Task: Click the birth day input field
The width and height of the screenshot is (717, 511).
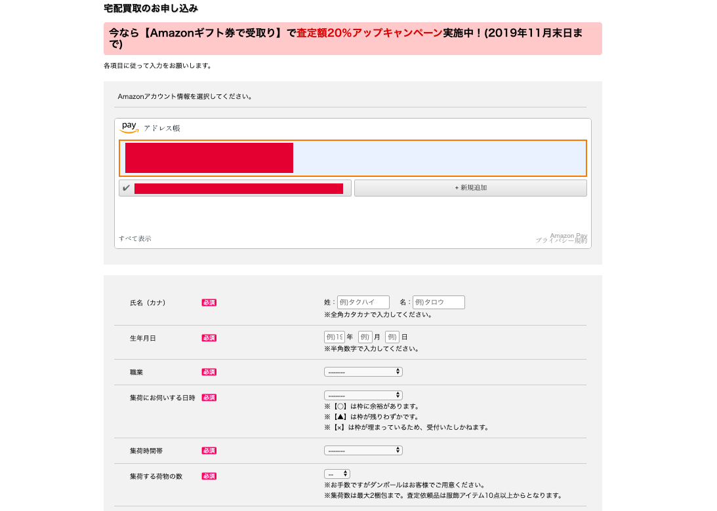Action: (x=392, y=337)
